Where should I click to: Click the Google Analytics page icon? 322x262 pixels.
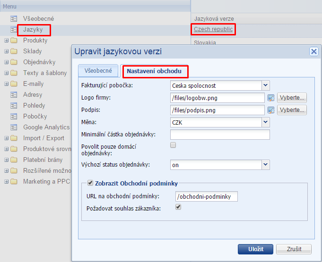click(x=14, y=127)
